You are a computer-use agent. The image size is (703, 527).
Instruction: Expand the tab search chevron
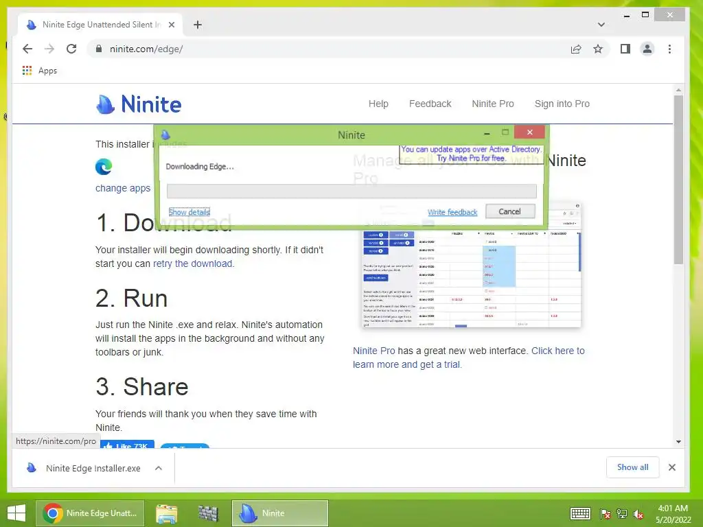[x=601, y=25]
